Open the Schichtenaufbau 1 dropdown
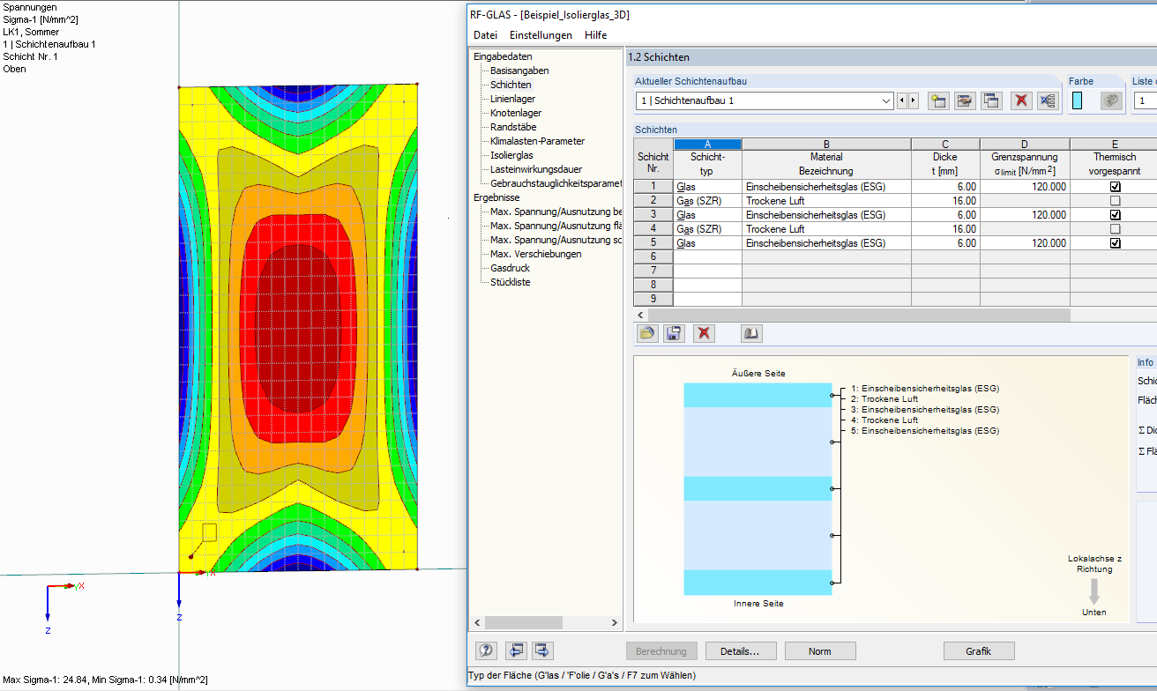Viewport: 1157px width, 691px height. (x=886, y=100)
